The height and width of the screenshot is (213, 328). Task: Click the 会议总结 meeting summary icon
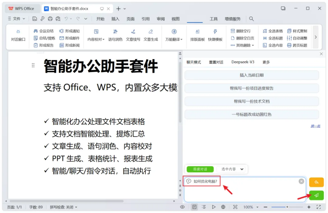(36, 31)
